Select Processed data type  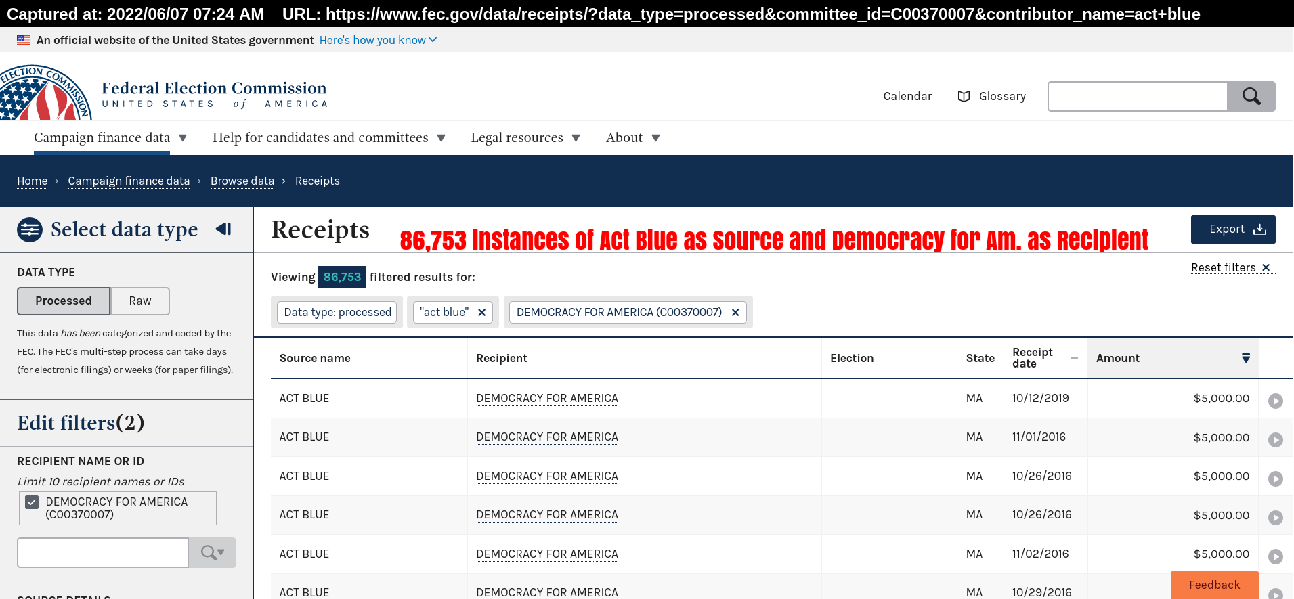pos(64,301)
